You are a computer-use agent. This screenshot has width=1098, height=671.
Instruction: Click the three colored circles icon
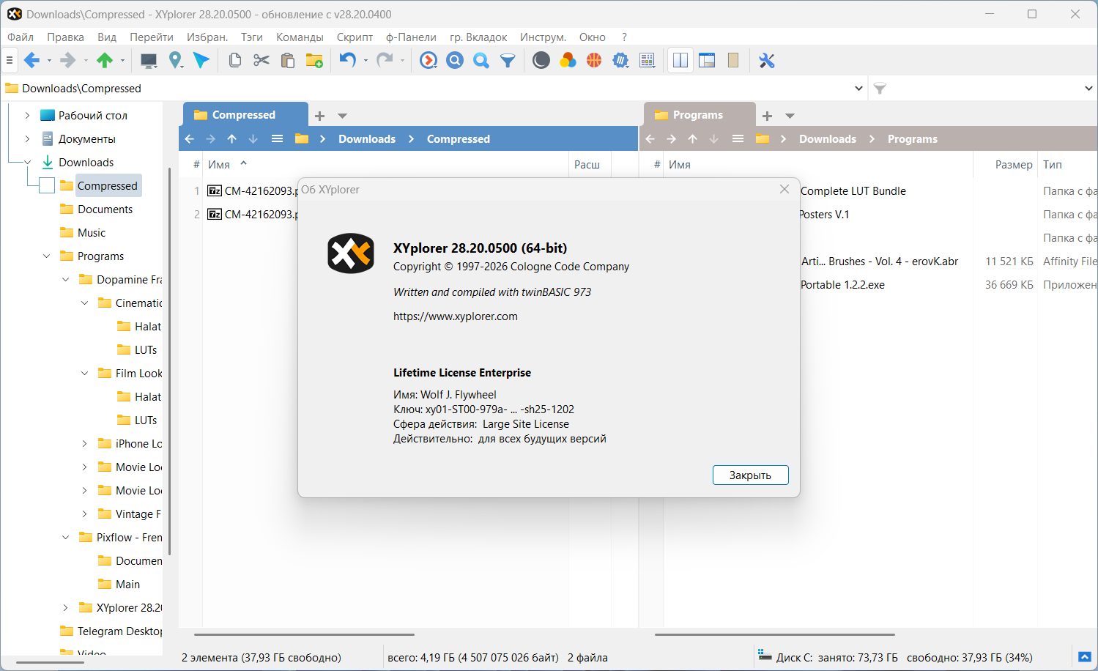click(568, 61)
